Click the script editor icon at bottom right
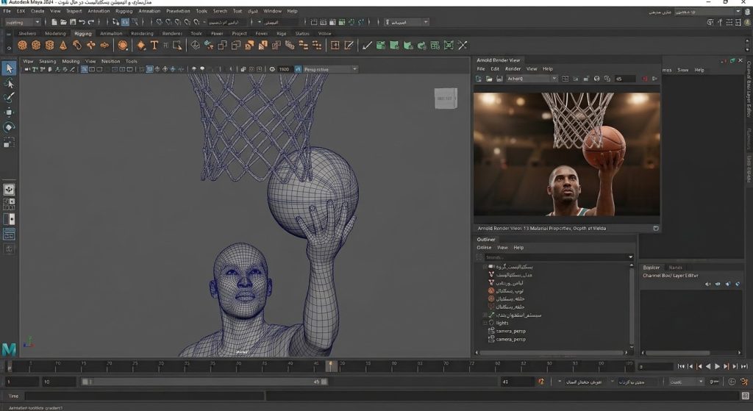Image resolution: width=753 pixels, height=411 pixels. tap(745, 396)
